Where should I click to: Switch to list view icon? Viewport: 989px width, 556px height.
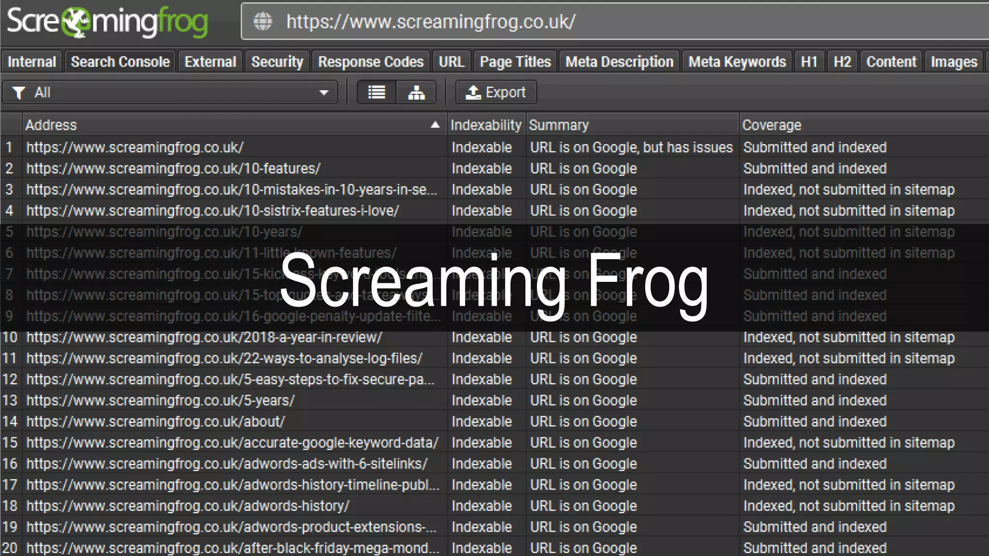pos(377,92)
